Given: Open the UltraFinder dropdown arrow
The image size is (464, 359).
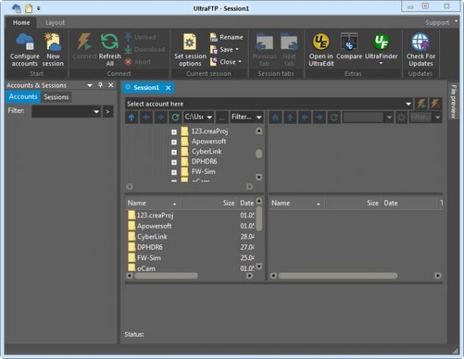Looking at the screenshot, I should pos(381,64).
